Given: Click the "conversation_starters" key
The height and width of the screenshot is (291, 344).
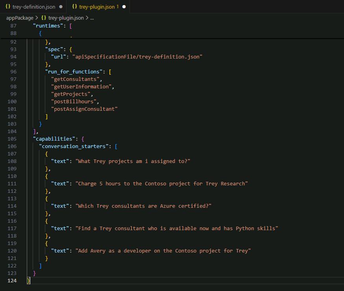Looking at the screenshot, I should pos(74,146).
